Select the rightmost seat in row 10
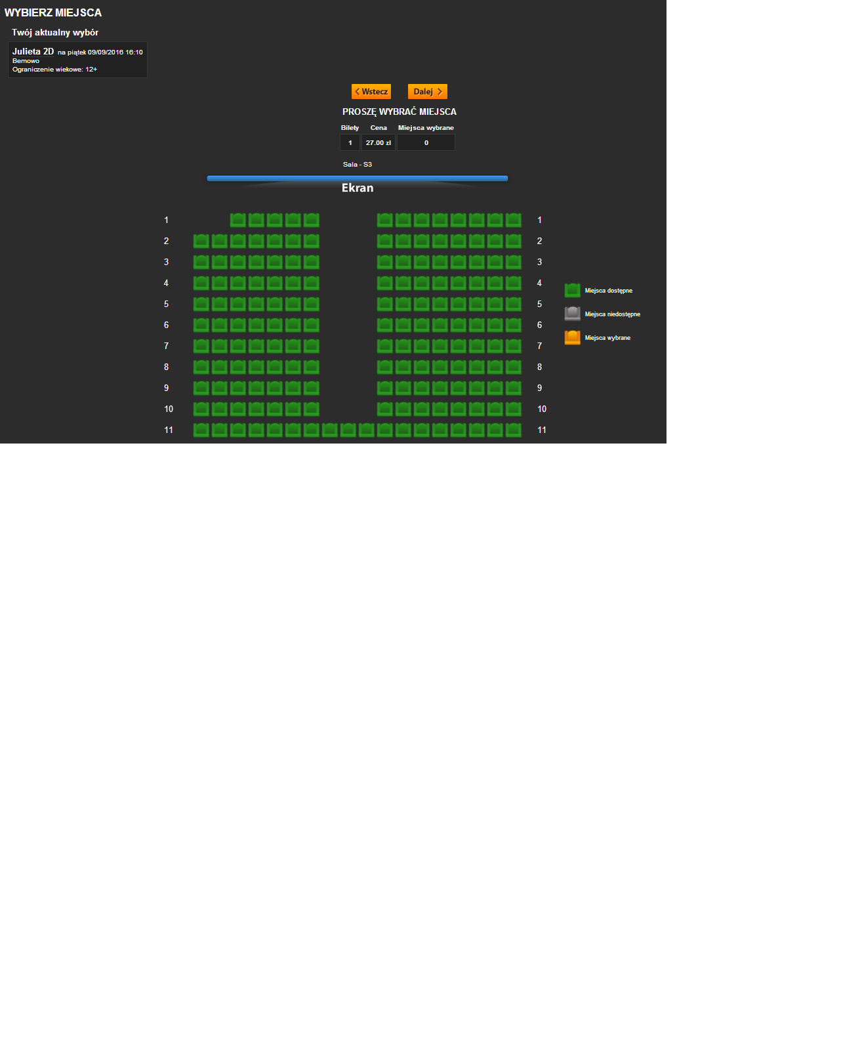The image size is (841, 1055). 514,409
